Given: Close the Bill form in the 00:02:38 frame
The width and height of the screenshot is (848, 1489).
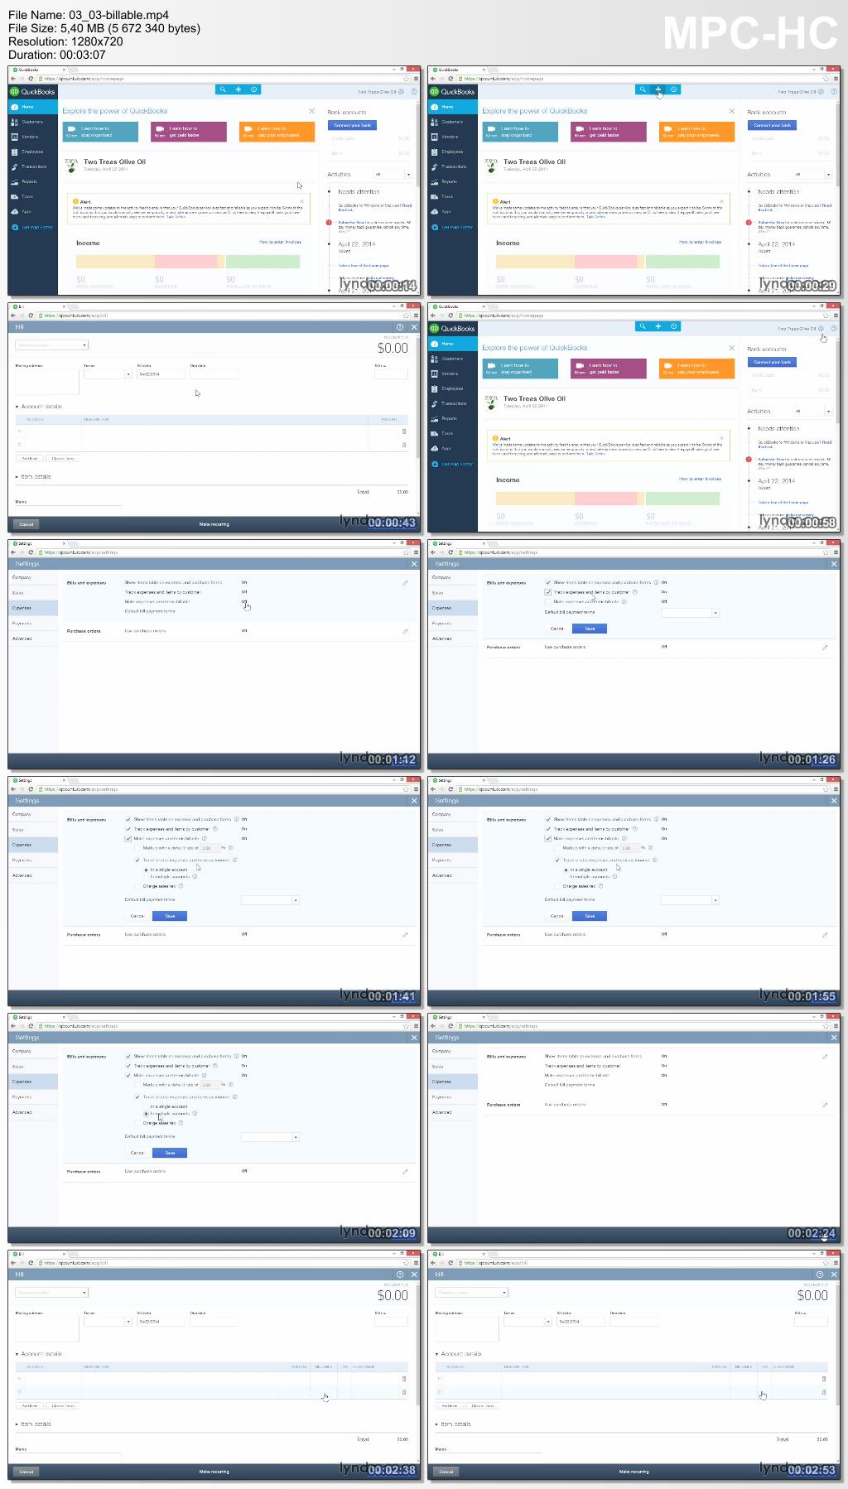Looking at the screenshot, I should tap(414, 1275).
